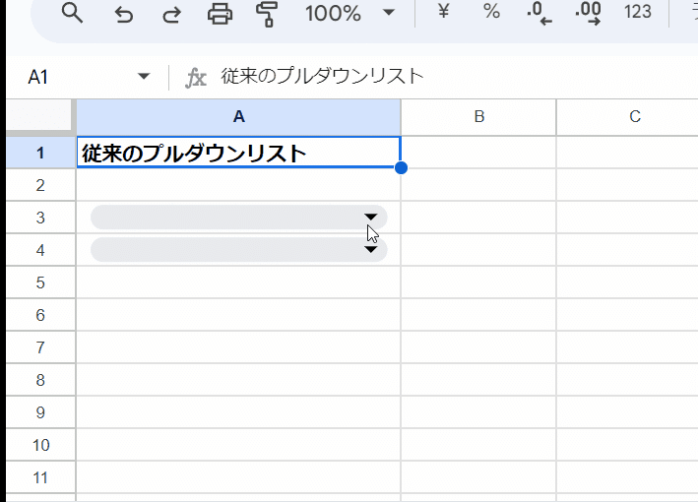Select row 9 header
The image size is (698, 502).
click(40, 412)
